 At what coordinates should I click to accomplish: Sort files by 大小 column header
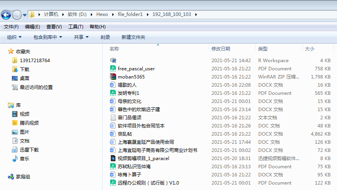[x=310, y=49]
